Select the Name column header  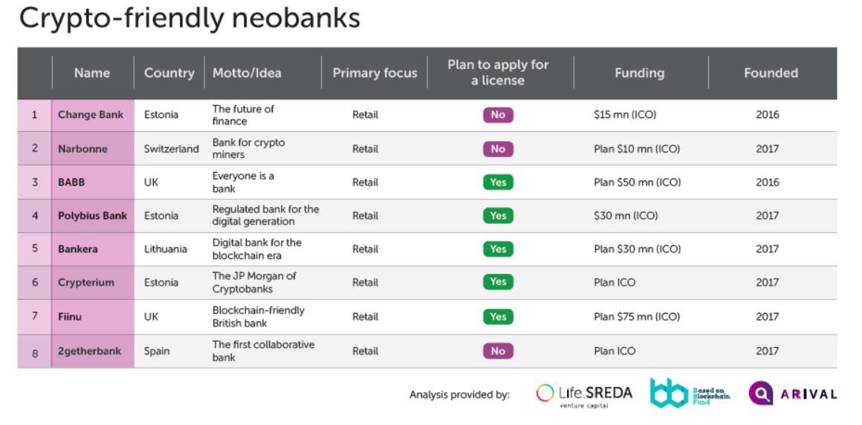tap(92, 73)
